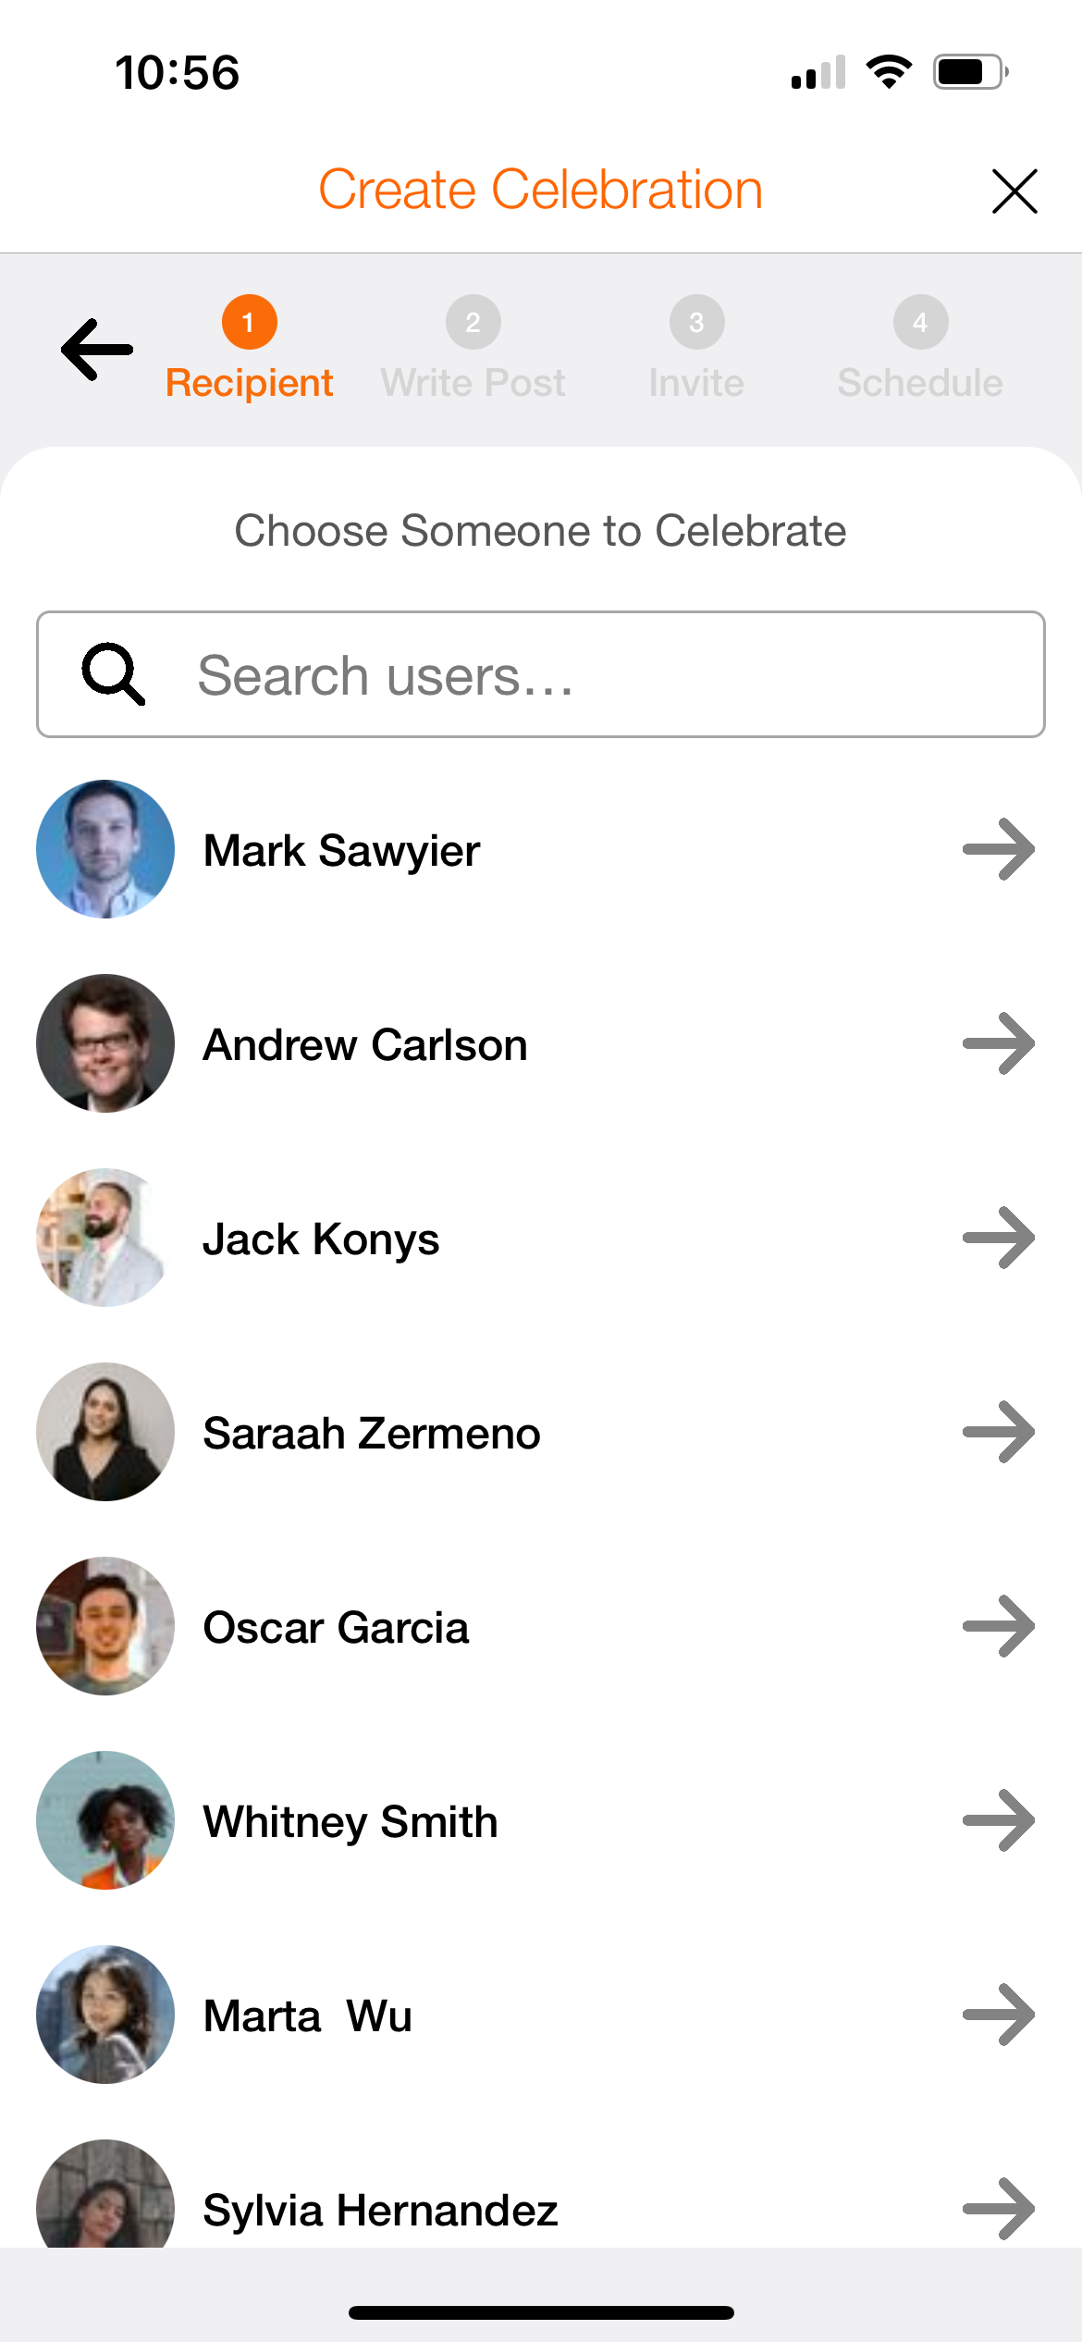The width and height of the screenshot is (1082, 2342).
Task: Choose Saraah Zermeno by name
Action: click(372, 1434)
